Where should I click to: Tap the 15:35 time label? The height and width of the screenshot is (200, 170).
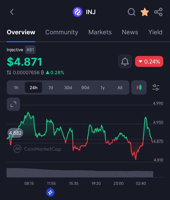(x=74, y=184)
